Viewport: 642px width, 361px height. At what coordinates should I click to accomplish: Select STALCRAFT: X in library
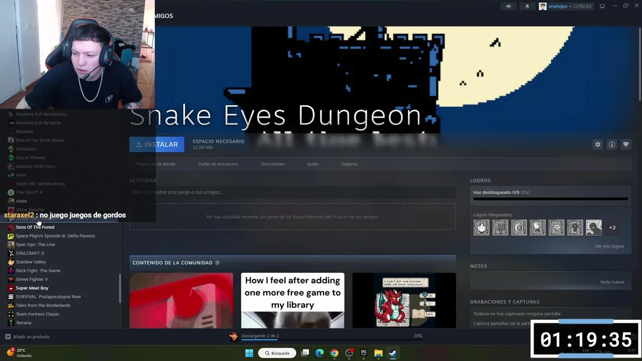tap(30, 253)
